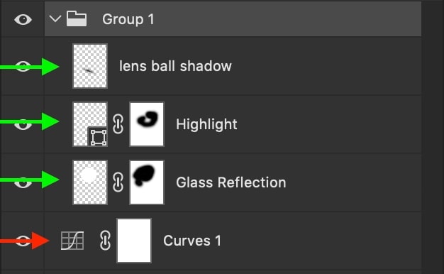444x274 pixels.
Task: Click the Group 1 folder icon
Action: (77, 18)
